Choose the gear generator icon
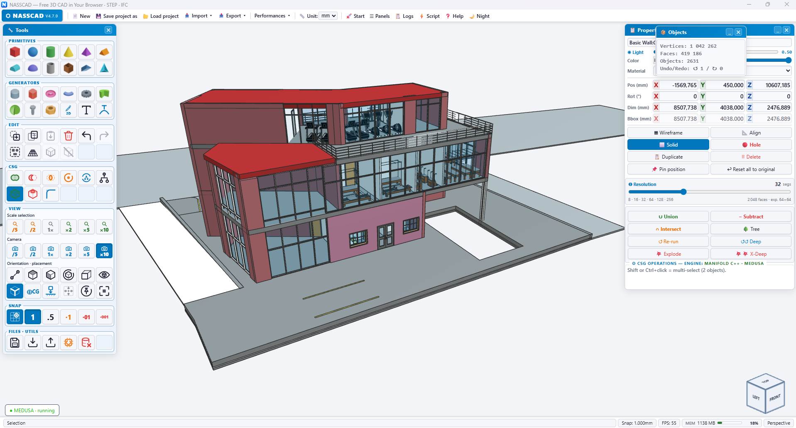 (x=86, y=94)
